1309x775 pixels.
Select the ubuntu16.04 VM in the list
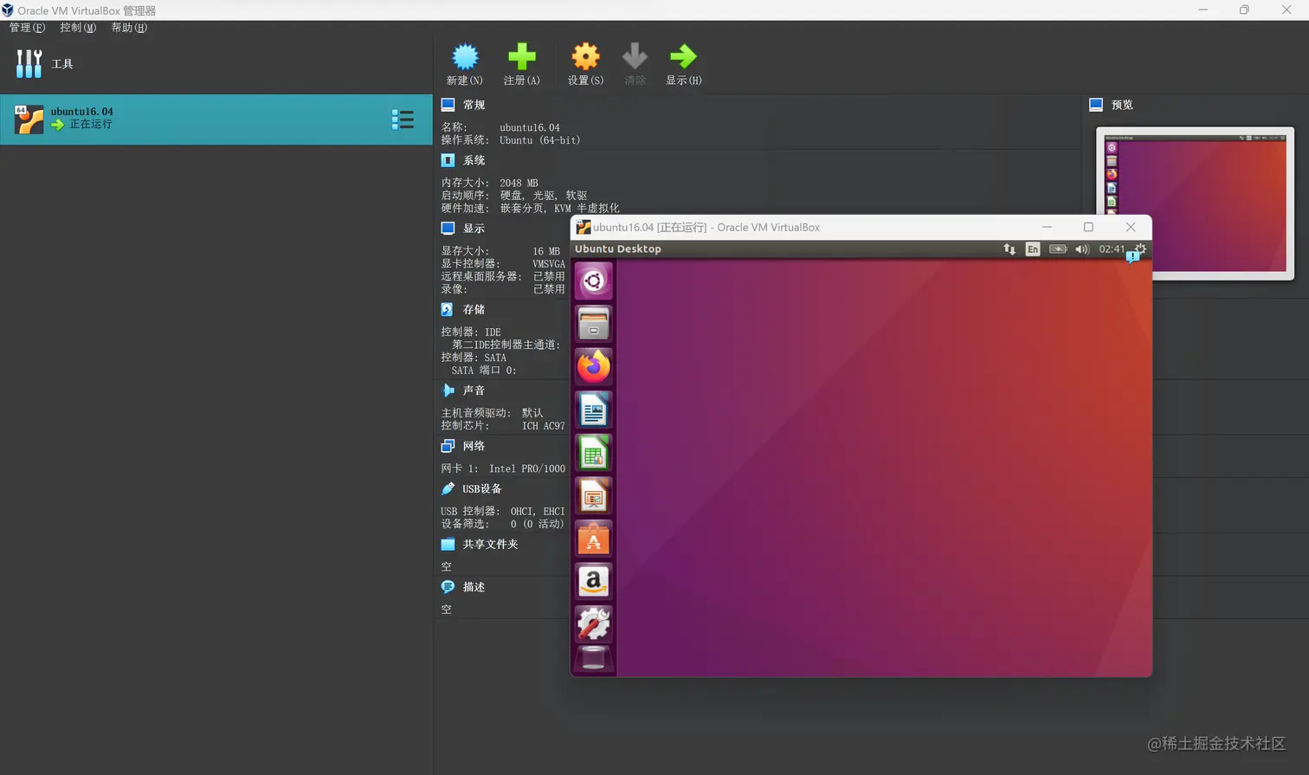click(216, 119)
